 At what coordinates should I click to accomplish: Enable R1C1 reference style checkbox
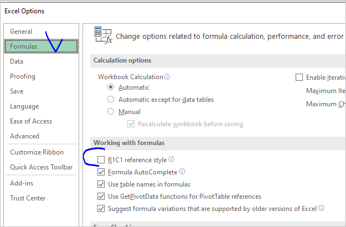[x=101, y=160]
